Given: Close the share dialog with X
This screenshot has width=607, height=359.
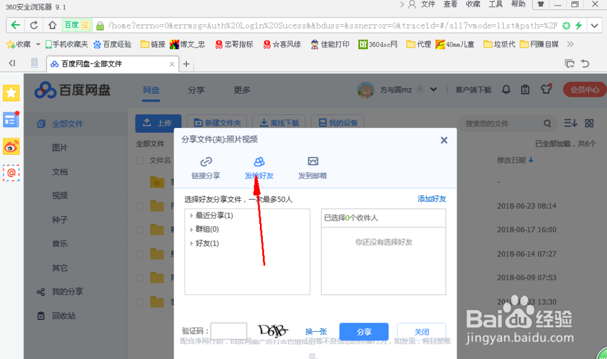Looking at the screenshot, I should click(444, 140).
